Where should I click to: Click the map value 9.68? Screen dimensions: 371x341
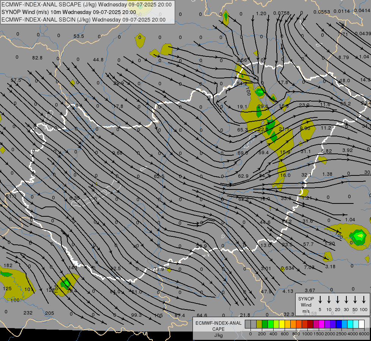(x=117, y=153)
